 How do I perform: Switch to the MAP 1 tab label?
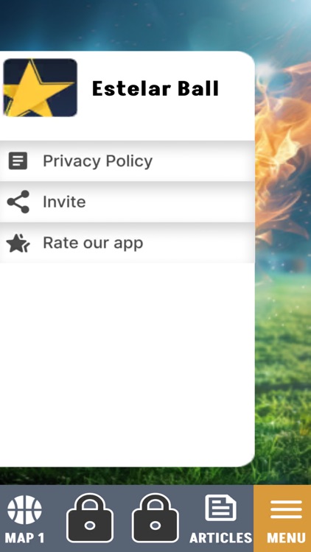[x=24, y=538]
